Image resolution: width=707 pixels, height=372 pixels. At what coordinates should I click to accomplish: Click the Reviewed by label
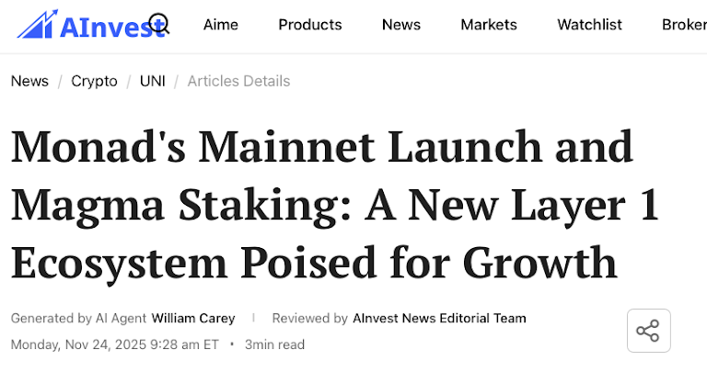pyautogui.click(x=309, y=319)
